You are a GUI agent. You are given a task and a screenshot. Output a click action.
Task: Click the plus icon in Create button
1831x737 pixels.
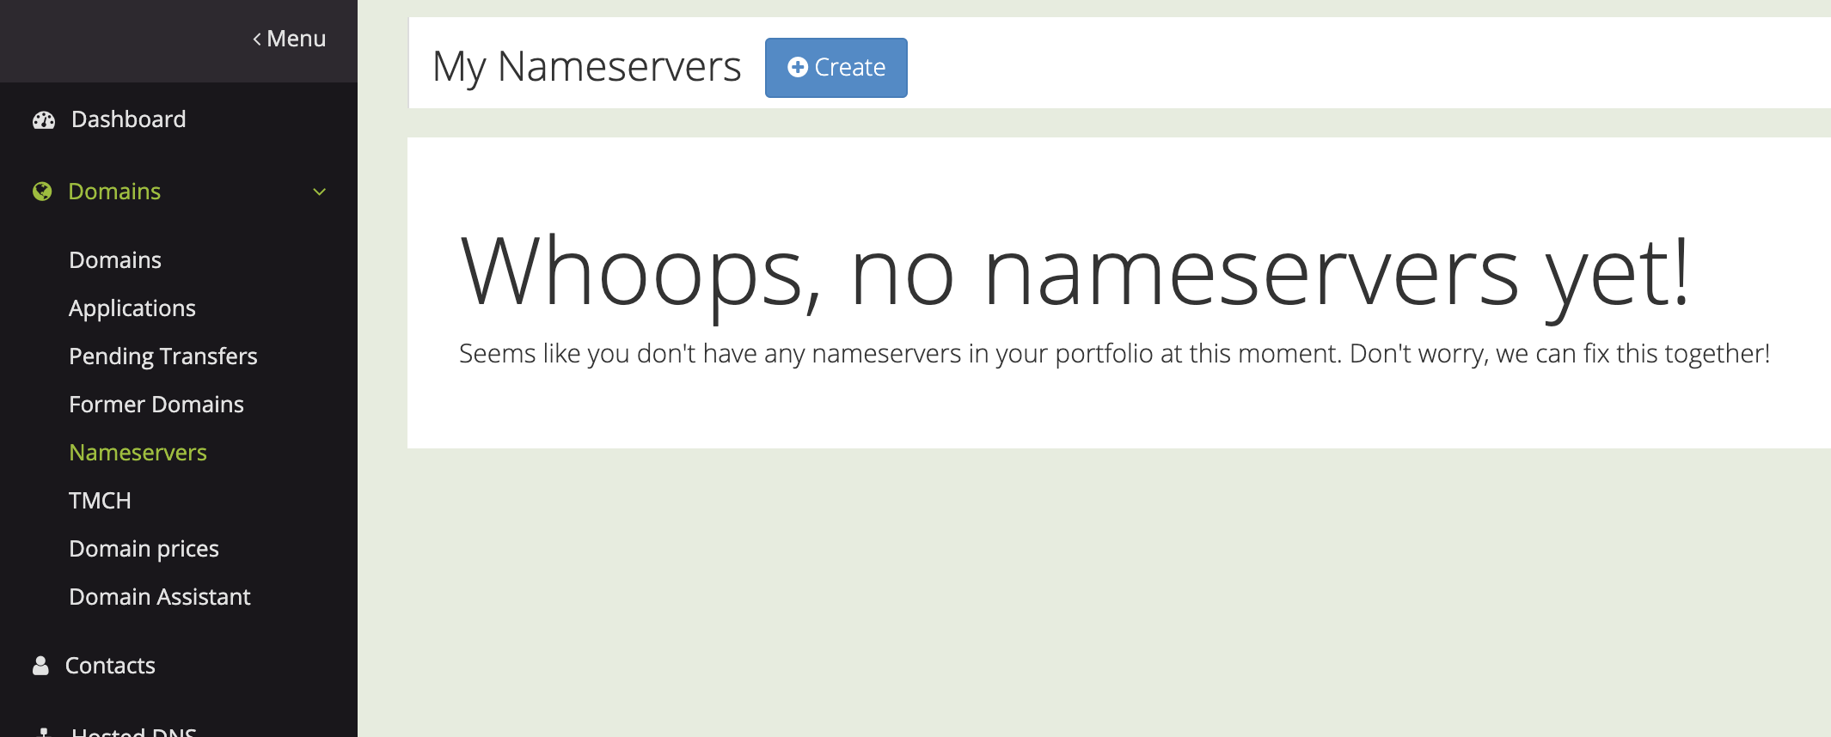(x=798, y=67)
